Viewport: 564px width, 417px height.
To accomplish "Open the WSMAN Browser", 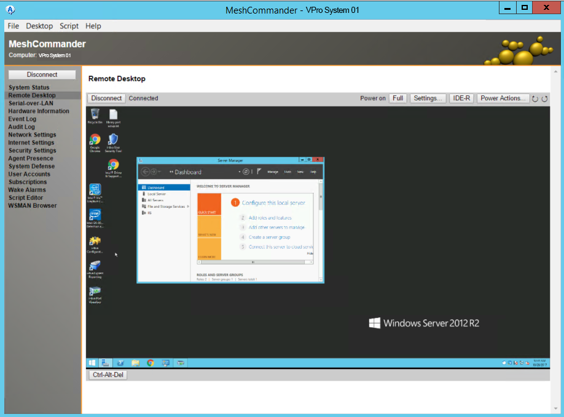I will coord(33,205).
